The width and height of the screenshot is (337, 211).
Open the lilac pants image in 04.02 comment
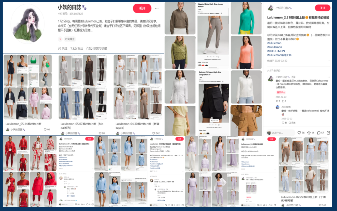pos(251,188)
